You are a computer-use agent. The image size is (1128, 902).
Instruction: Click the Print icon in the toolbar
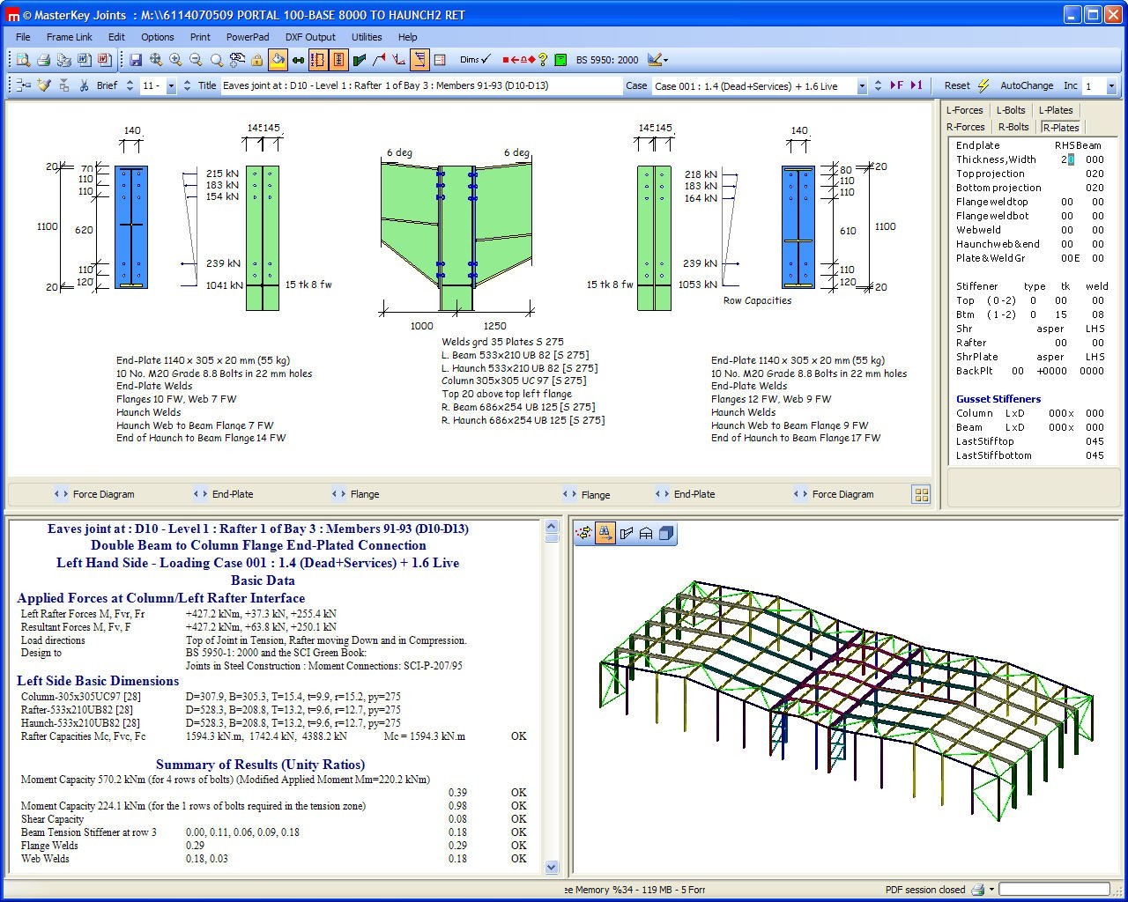pyautogui.click(x=43, y=60)
